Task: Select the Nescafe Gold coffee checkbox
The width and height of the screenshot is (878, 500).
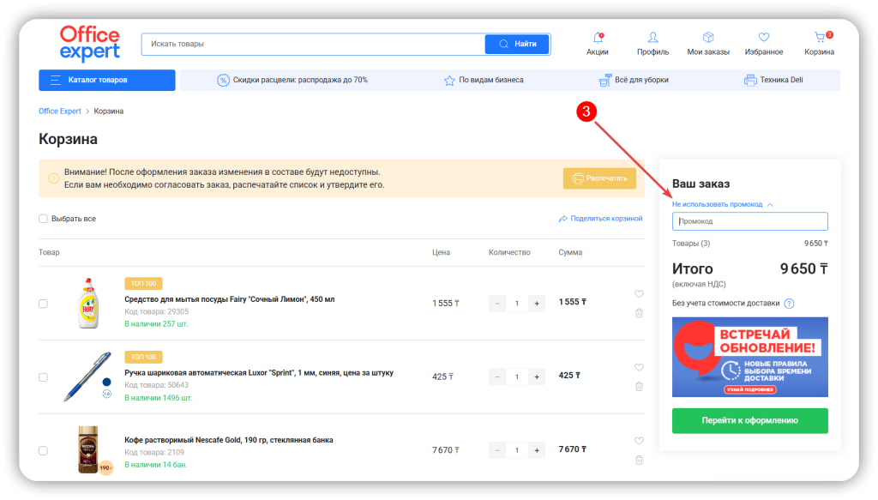Action: click(43, 450)
